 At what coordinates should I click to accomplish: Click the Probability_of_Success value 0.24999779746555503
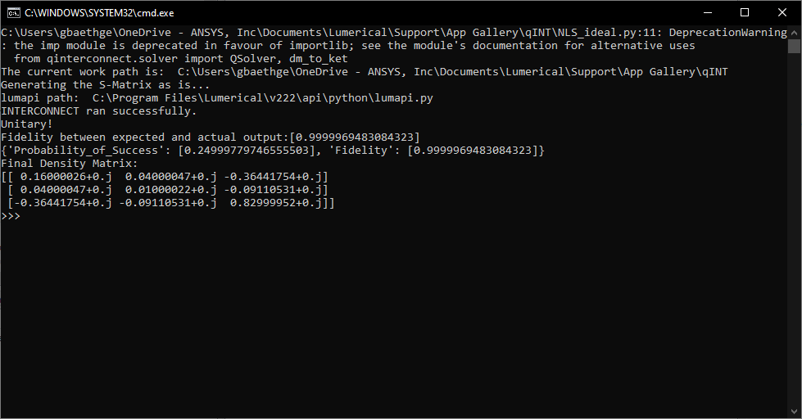(247, 151)
